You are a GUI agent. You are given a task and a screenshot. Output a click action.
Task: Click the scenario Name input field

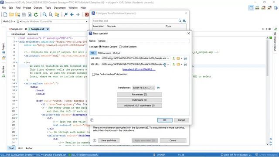[143, 41]
